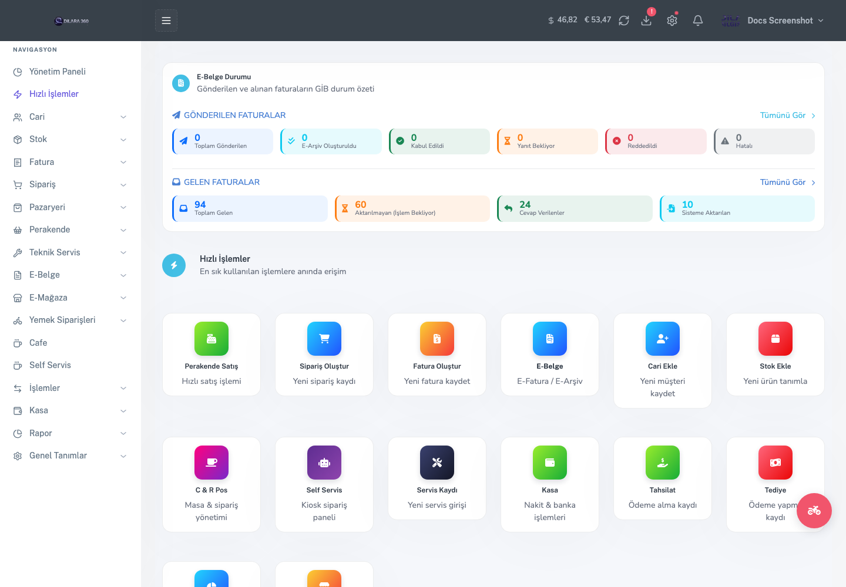Viewport: 846px width, 587px height.
Task: Open the Servis Kaydı tools icon
Action: 437,463
